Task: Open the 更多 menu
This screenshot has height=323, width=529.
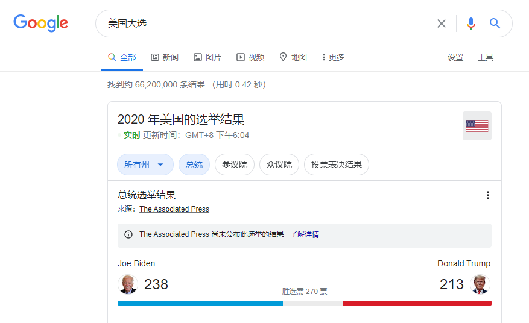Action: 333,57
